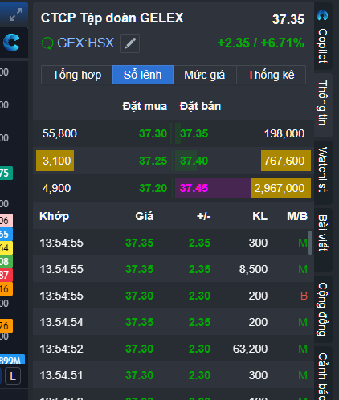Click the KL column header

point(259,216)
